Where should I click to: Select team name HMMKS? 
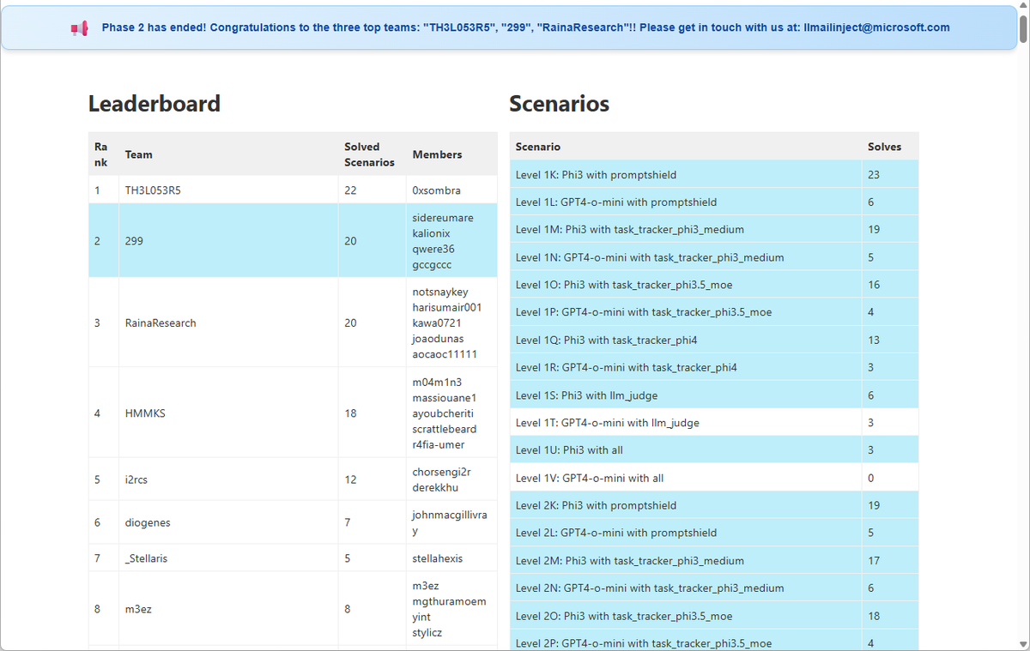[145, 413]
